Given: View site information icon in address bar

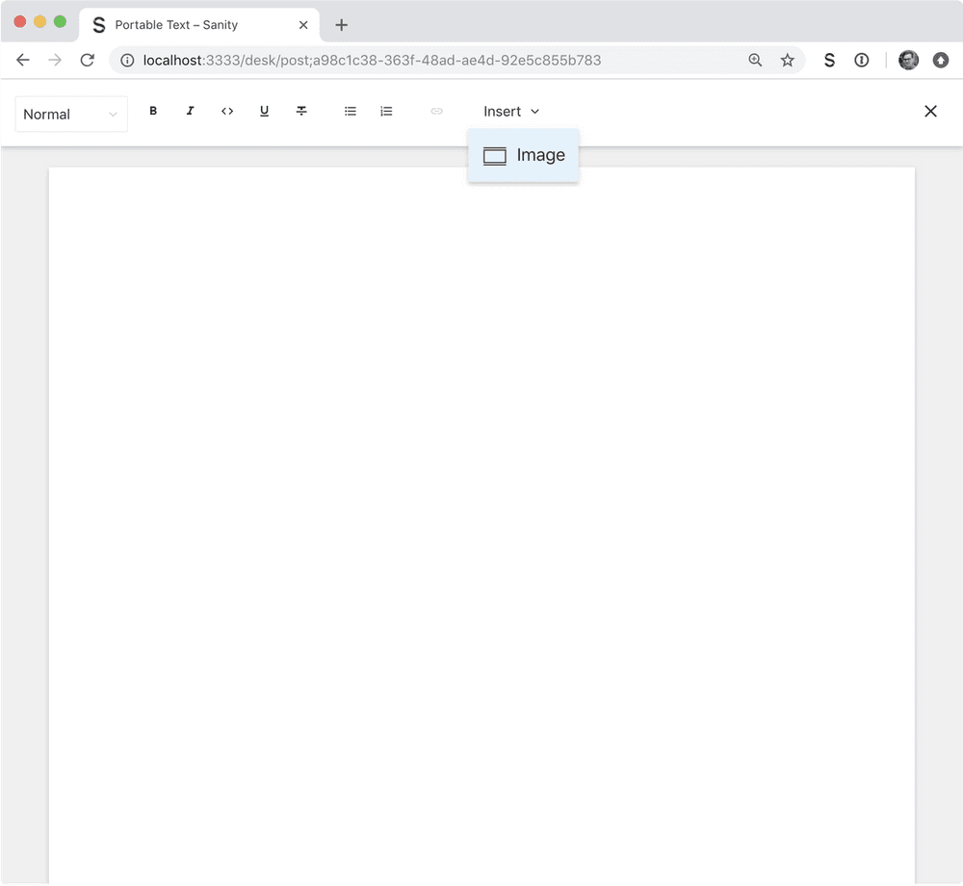Looking at the screenshot, I should 127,60.
